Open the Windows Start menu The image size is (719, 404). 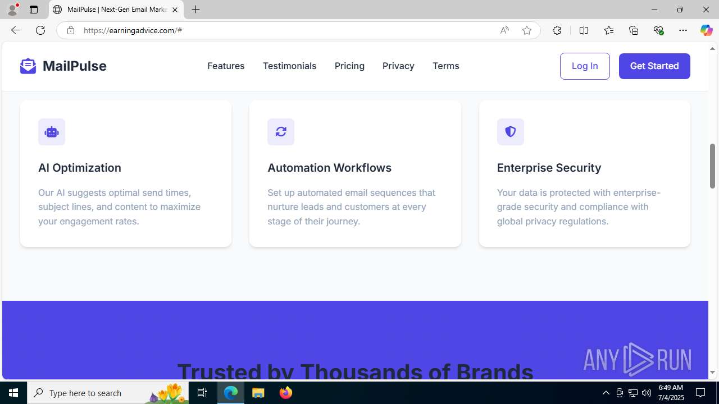click(13, 393)
